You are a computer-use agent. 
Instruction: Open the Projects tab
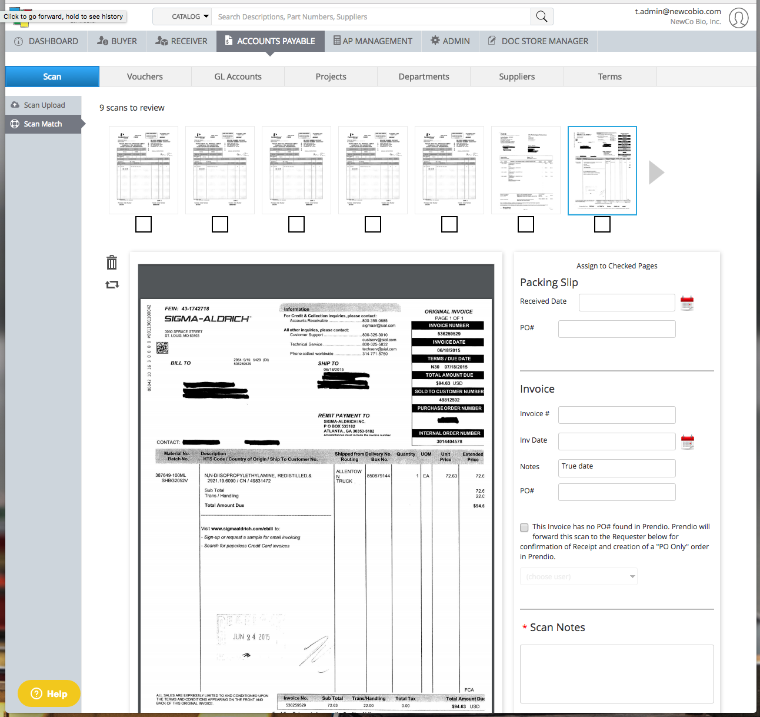pos(331,77)
